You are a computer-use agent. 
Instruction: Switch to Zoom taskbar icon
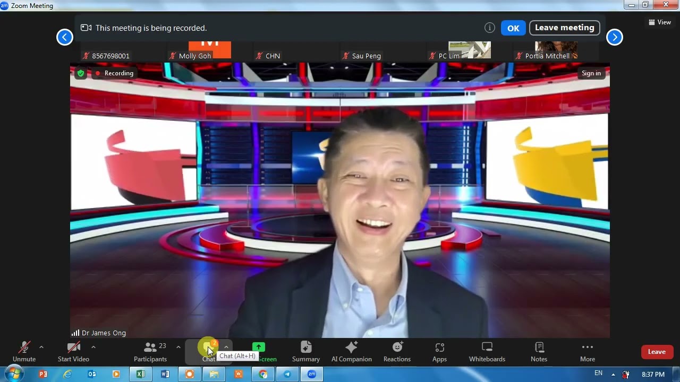pos(312,374)
